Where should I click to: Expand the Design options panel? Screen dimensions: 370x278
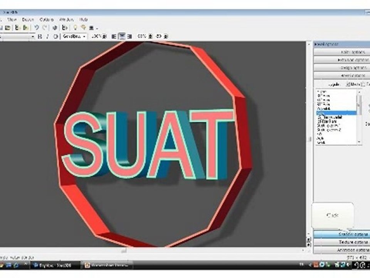[342, 68]
